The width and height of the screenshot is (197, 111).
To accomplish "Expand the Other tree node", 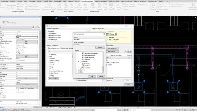I will pos(77,72).
